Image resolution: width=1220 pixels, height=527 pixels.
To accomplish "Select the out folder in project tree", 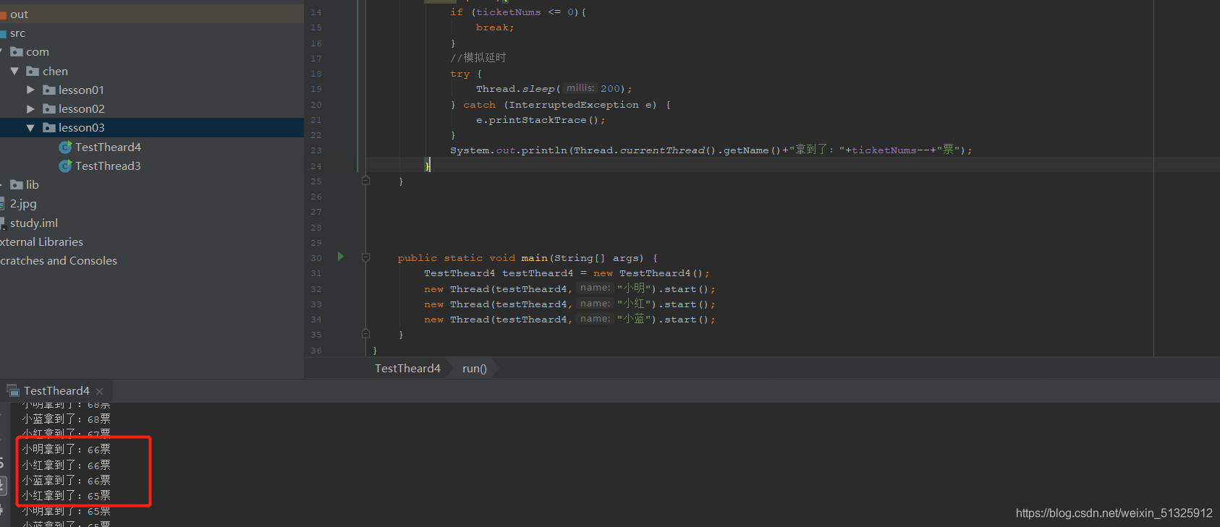I will click(x=19, y=14).
